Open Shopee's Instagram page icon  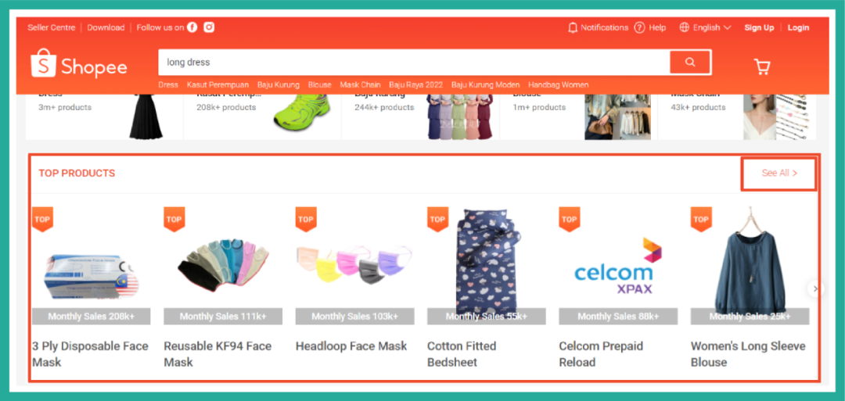[209, 27]
